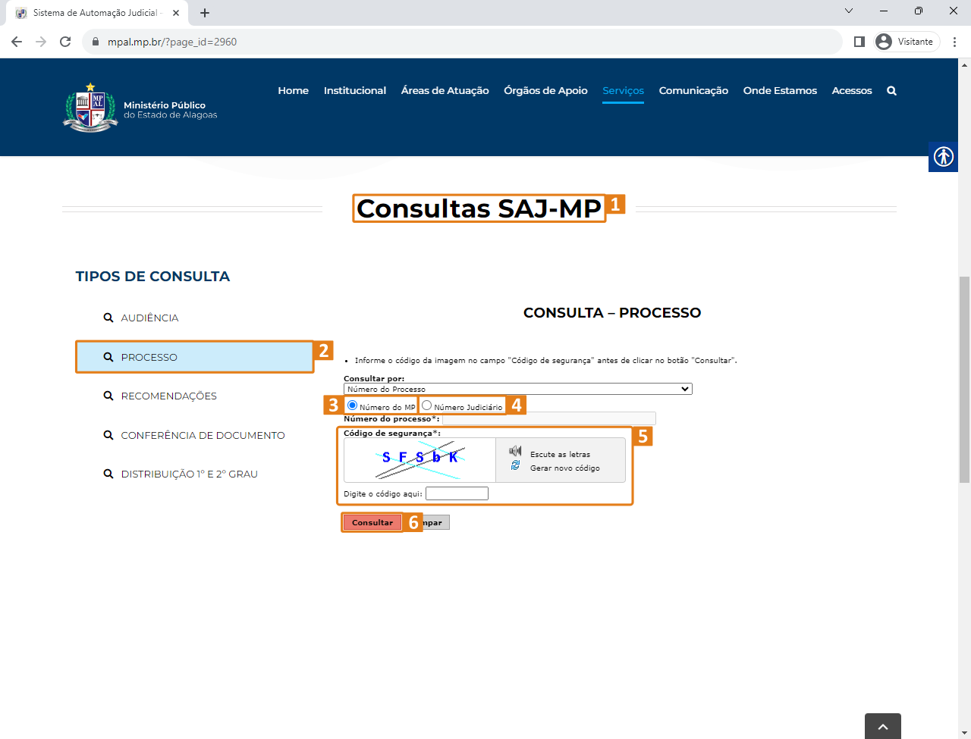Open the site search magnifier icon
The height and width of the screenshot is (739, 971).
[891, 91]
